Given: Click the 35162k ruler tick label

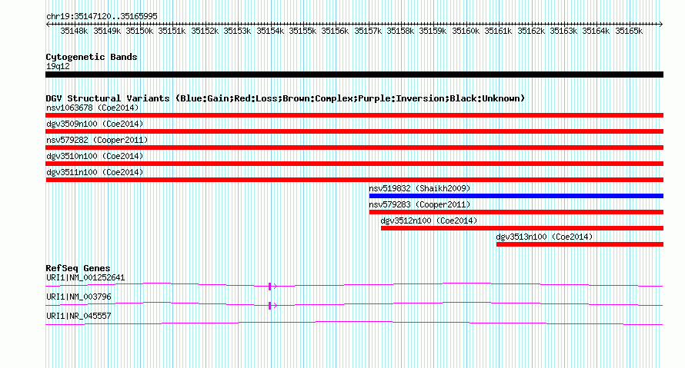Looking at the screenshot, I should (531, 31).
